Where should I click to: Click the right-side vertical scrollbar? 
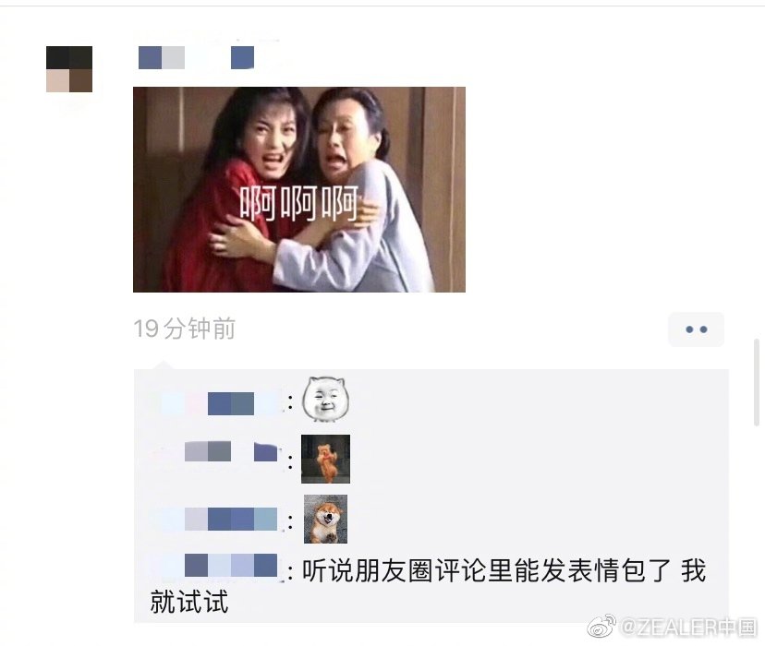tap(757, 382)
